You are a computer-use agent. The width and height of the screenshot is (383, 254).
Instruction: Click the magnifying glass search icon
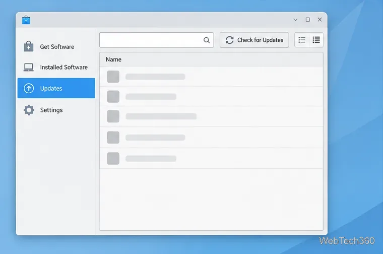tap(207, 40)
